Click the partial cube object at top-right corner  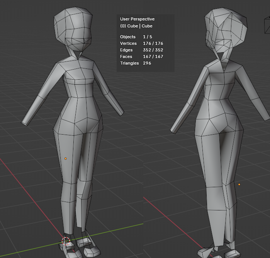(x=267, y=25)
